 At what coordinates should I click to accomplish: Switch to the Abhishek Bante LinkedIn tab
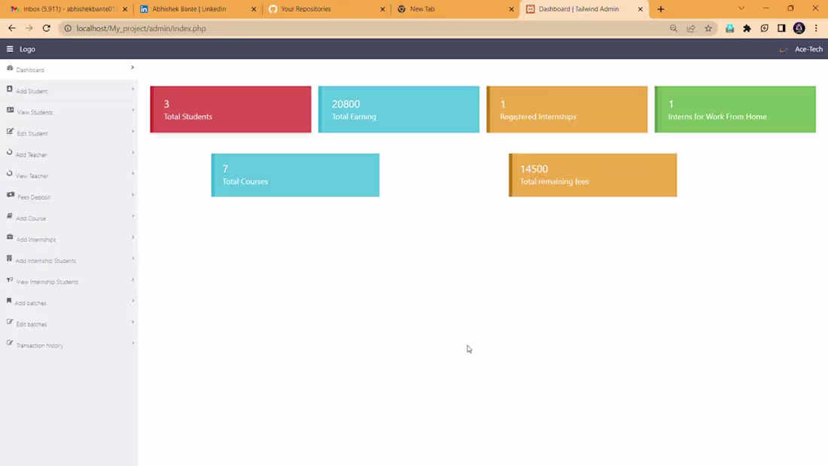click(197, 9)
